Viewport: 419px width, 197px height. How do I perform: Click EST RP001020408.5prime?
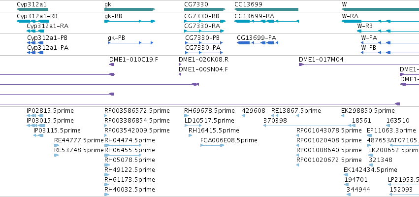[298, 145]
